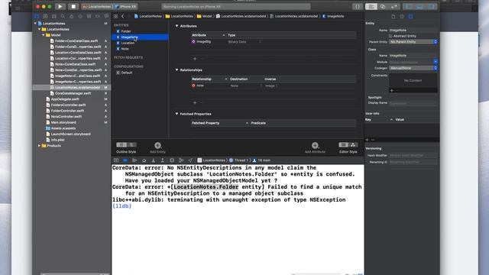The height and width of the screenshot is (275, 489).
Task: Open Main.storyboard file
Action: click(x=63, y=122)
